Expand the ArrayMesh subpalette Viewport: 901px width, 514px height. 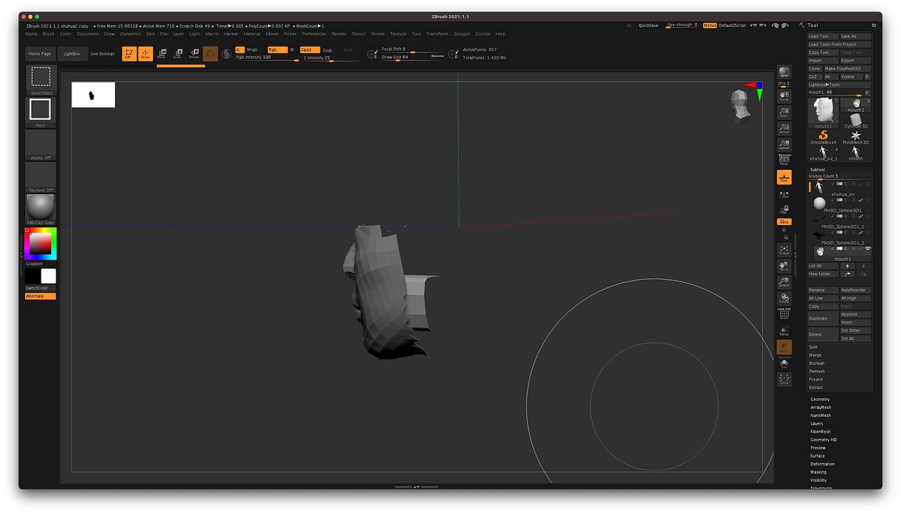coord(821,407)
